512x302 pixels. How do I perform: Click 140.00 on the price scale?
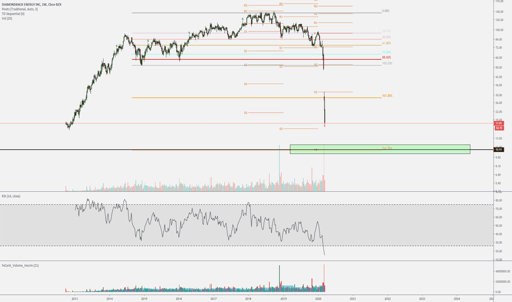click(499, 12)
